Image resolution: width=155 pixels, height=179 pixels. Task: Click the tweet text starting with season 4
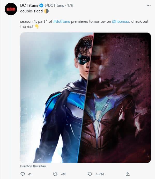[84, 24]
